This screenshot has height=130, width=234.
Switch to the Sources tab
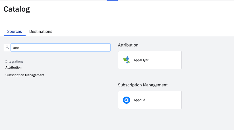pos(15,31)
